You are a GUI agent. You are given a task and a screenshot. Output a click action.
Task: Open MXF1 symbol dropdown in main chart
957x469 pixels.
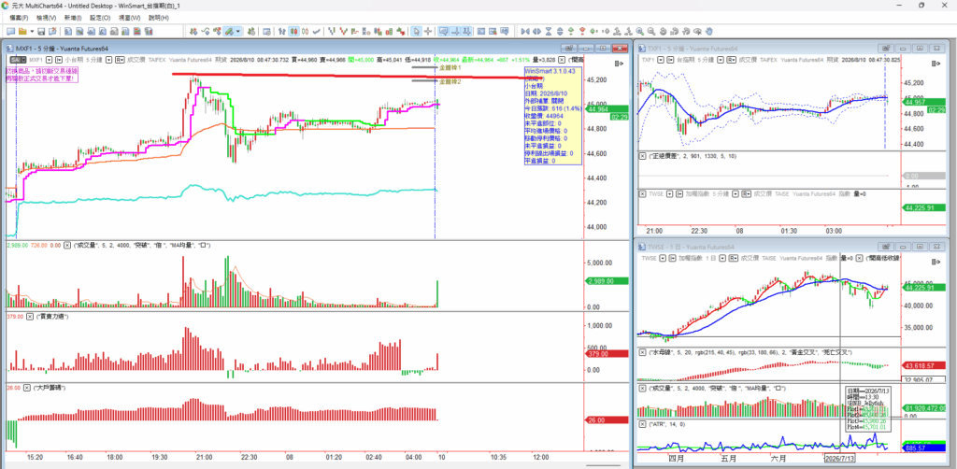point(50,60)
